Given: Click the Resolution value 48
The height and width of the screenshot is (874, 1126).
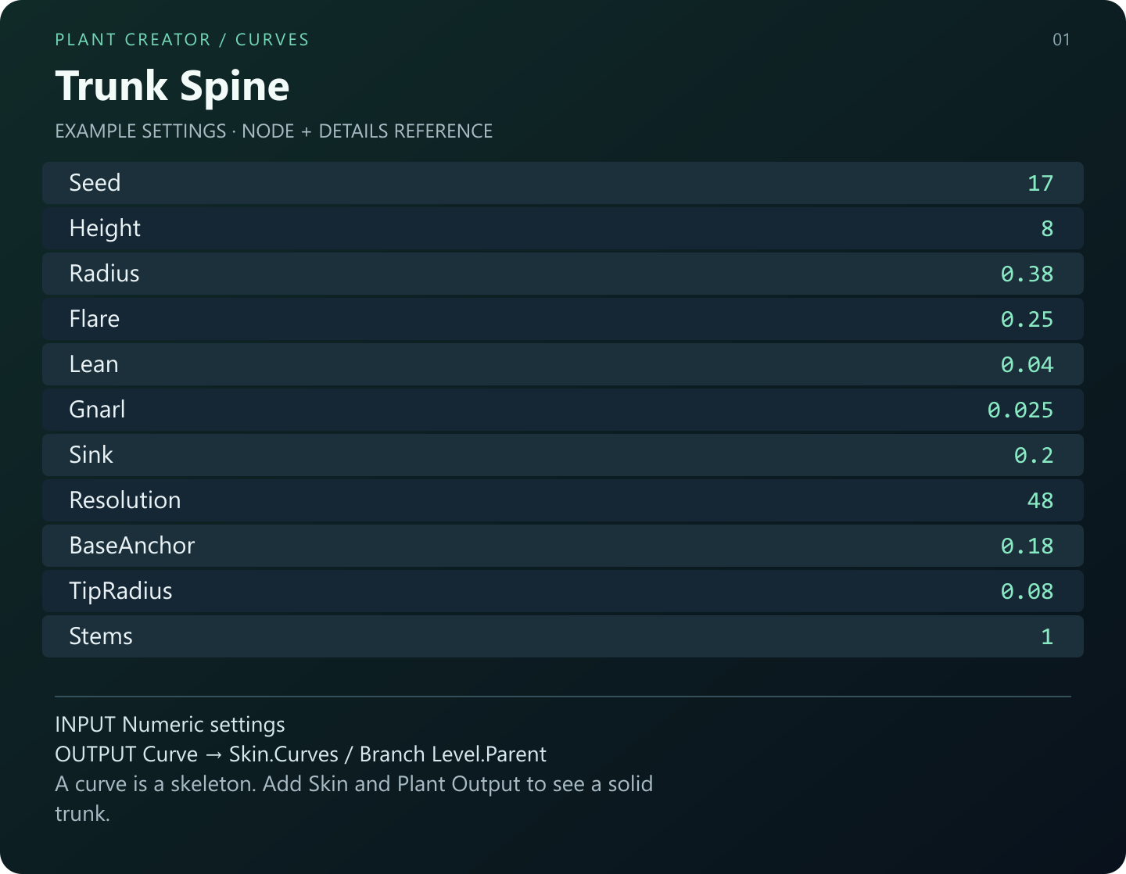Looking at the screenshot, I should point(1040,500).
